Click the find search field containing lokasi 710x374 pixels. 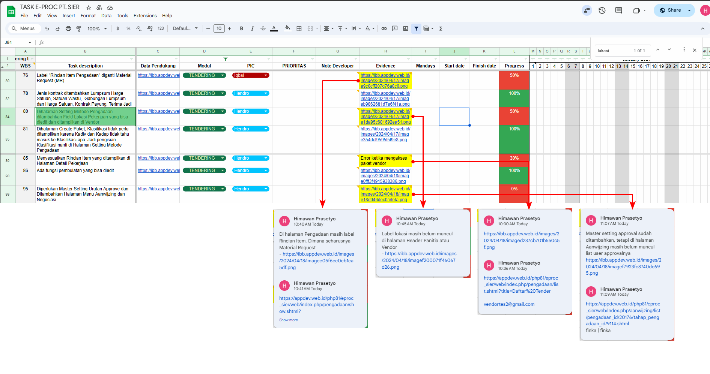(614, 51)
